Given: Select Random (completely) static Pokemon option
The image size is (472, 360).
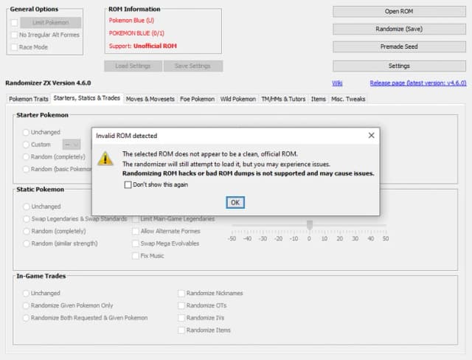Looking at the screenshot, I should (x=27, y=231).
